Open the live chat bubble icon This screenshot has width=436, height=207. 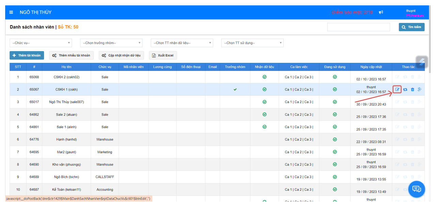(417, 189)
